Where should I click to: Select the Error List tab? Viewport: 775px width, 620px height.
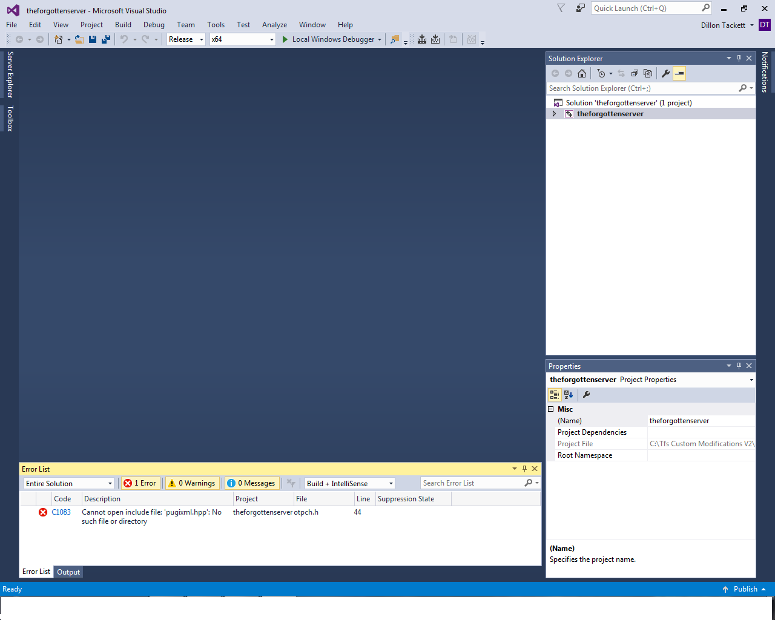(x=36, y=572)
